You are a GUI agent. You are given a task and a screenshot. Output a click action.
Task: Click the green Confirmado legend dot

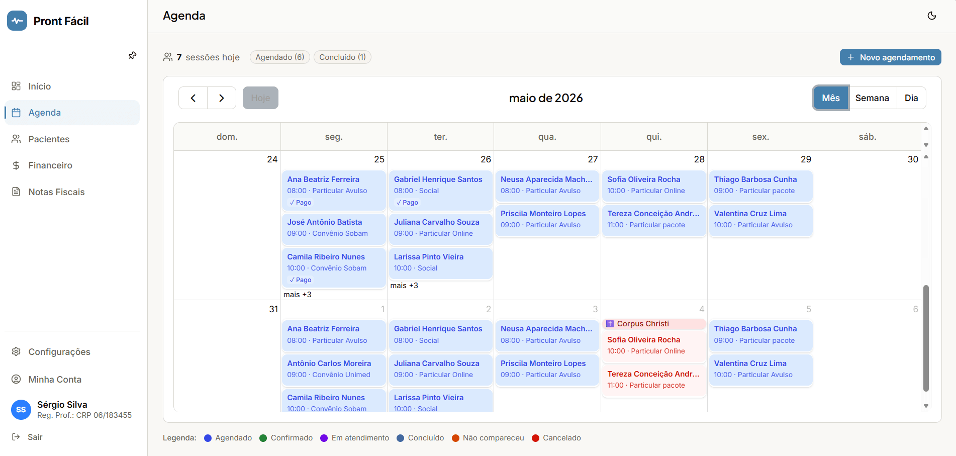(x=263, y=438)
